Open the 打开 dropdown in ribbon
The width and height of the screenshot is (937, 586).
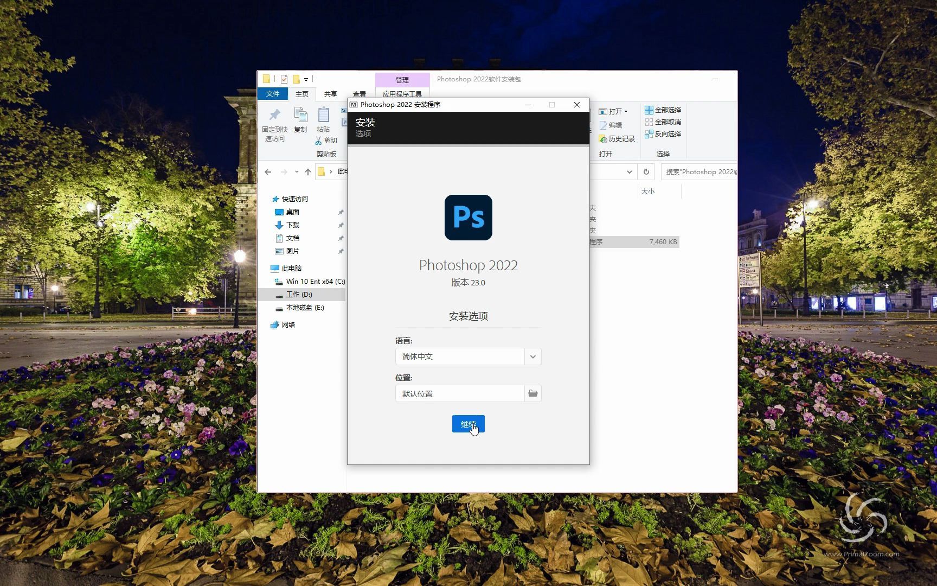613,111
